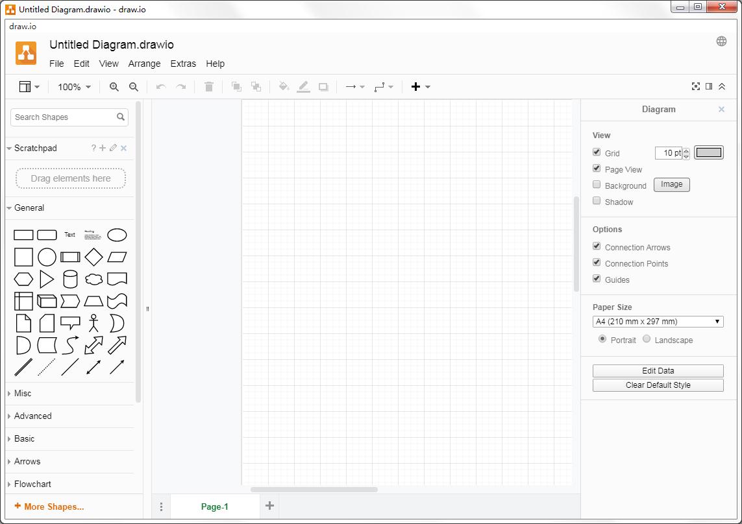
Task: Click the Edit Data button
Action: 658,371
